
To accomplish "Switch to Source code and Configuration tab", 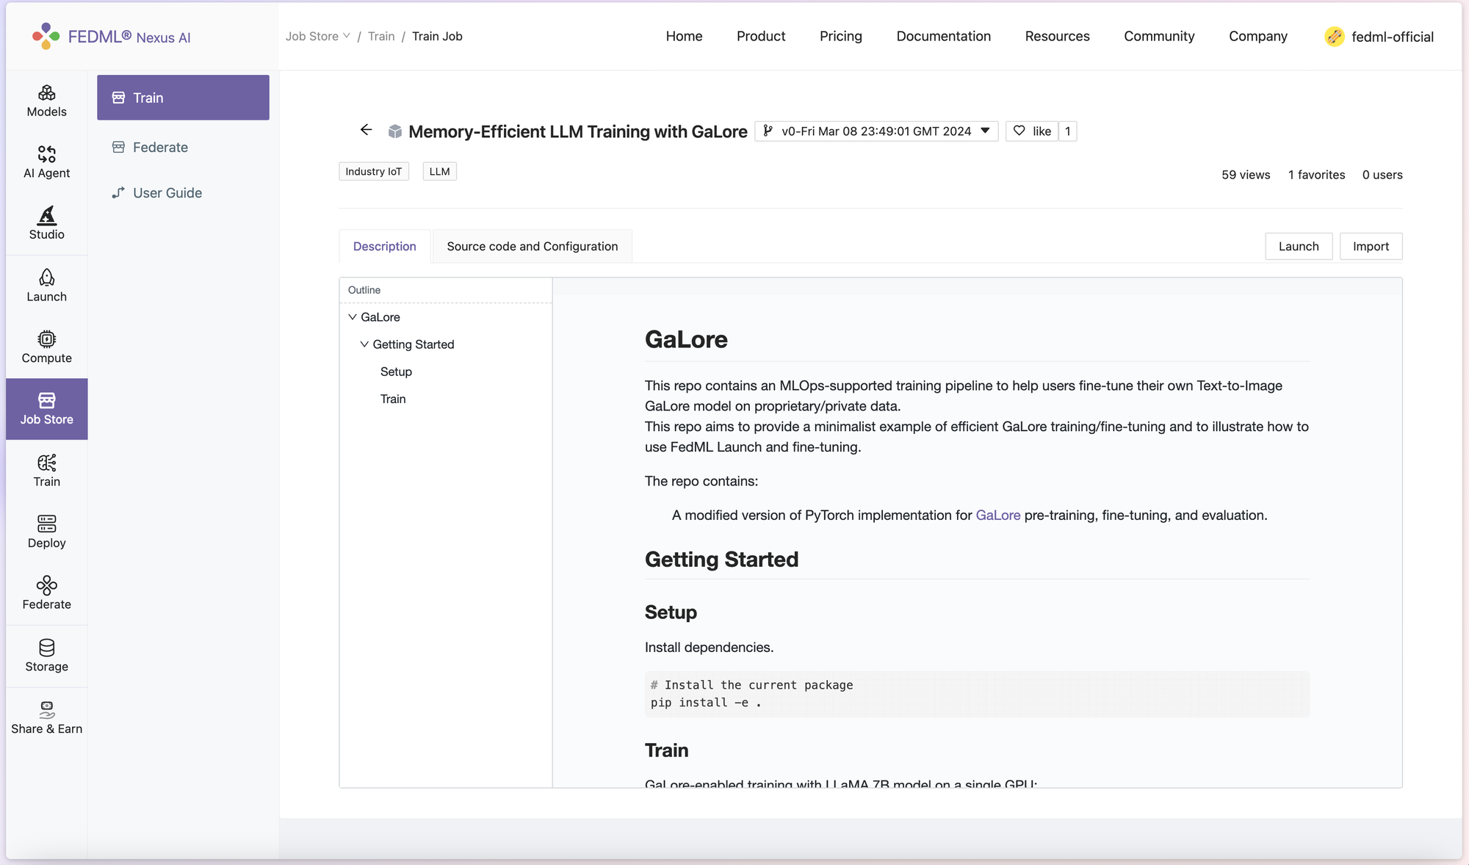I will pos(532,246).
